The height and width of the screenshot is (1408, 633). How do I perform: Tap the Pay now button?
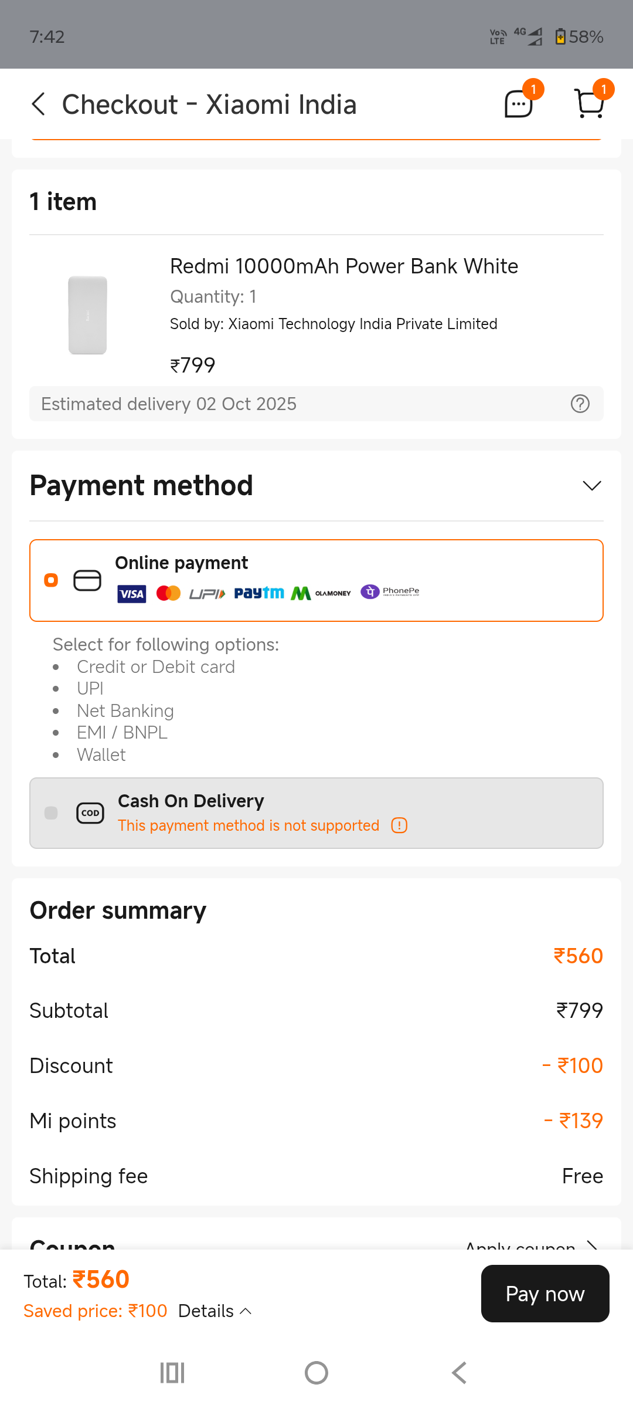545,1294
